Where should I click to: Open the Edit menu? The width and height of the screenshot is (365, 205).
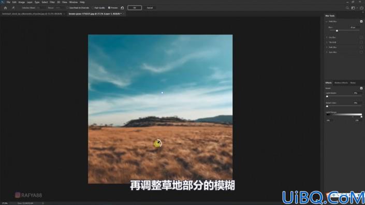pyautogui.click(x=14, y=2)
